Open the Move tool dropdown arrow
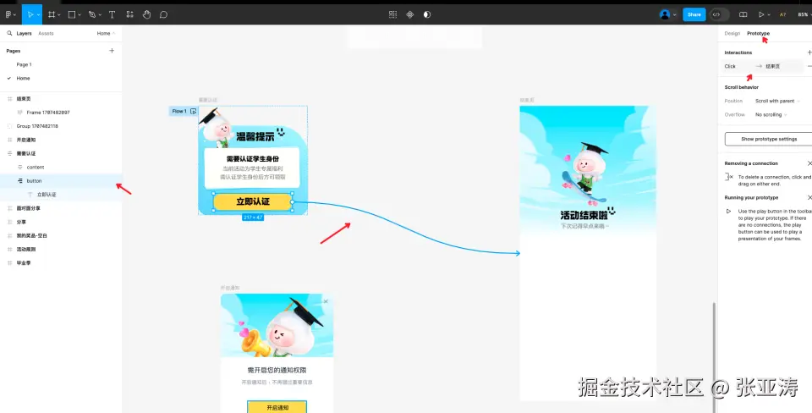812x413 pixels. click(38, 15)
